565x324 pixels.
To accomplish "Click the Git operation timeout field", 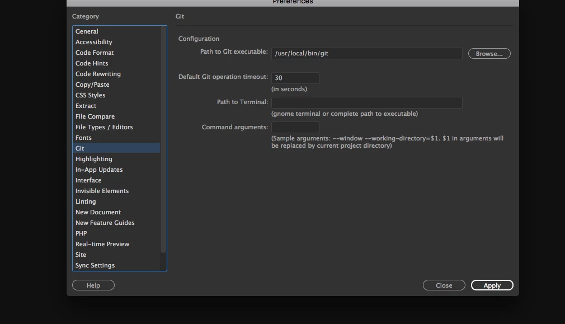I will pos(295,78).
